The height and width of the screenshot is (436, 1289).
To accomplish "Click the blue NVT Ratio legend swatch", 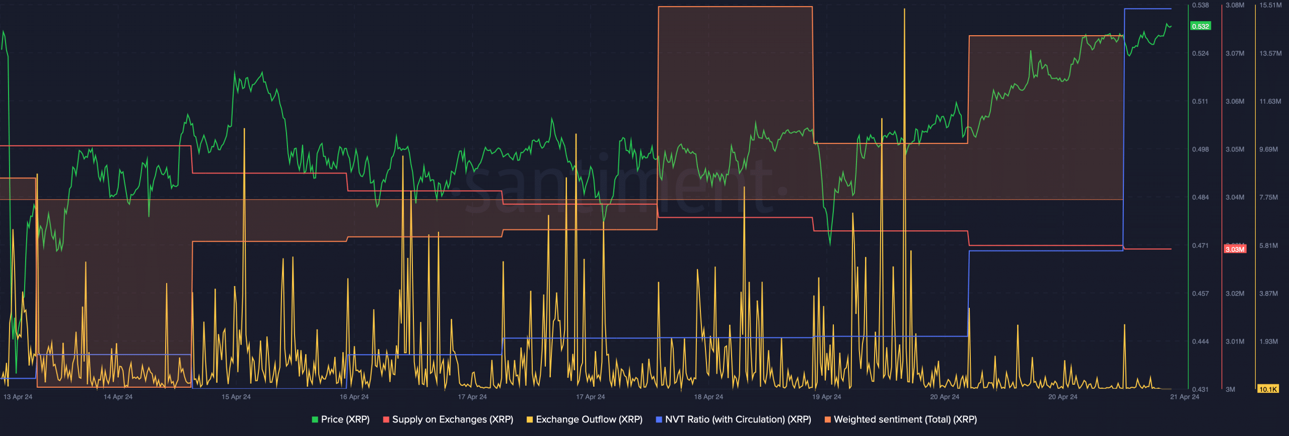I will [659, 419].
